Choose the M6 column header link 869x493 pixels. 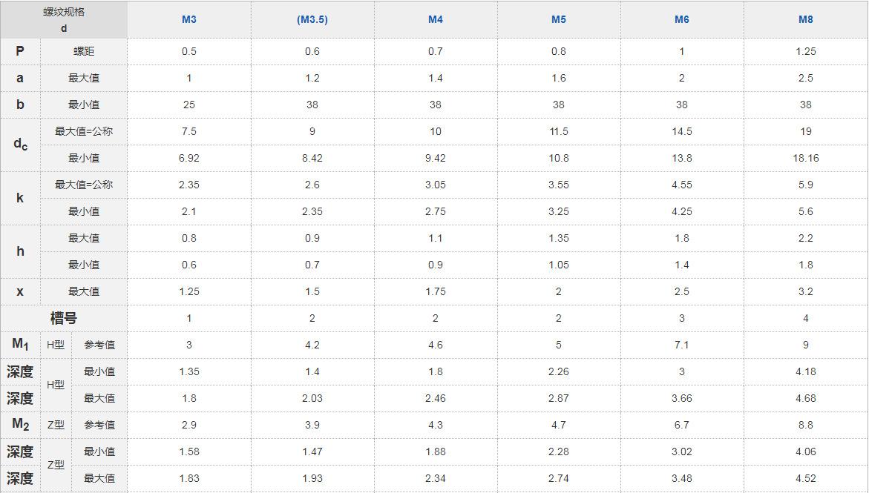[682, 19]
